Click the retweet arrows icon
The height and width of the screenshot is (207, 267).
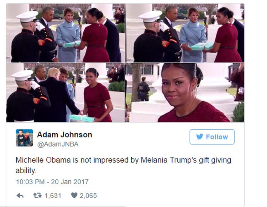click(37, 195)
